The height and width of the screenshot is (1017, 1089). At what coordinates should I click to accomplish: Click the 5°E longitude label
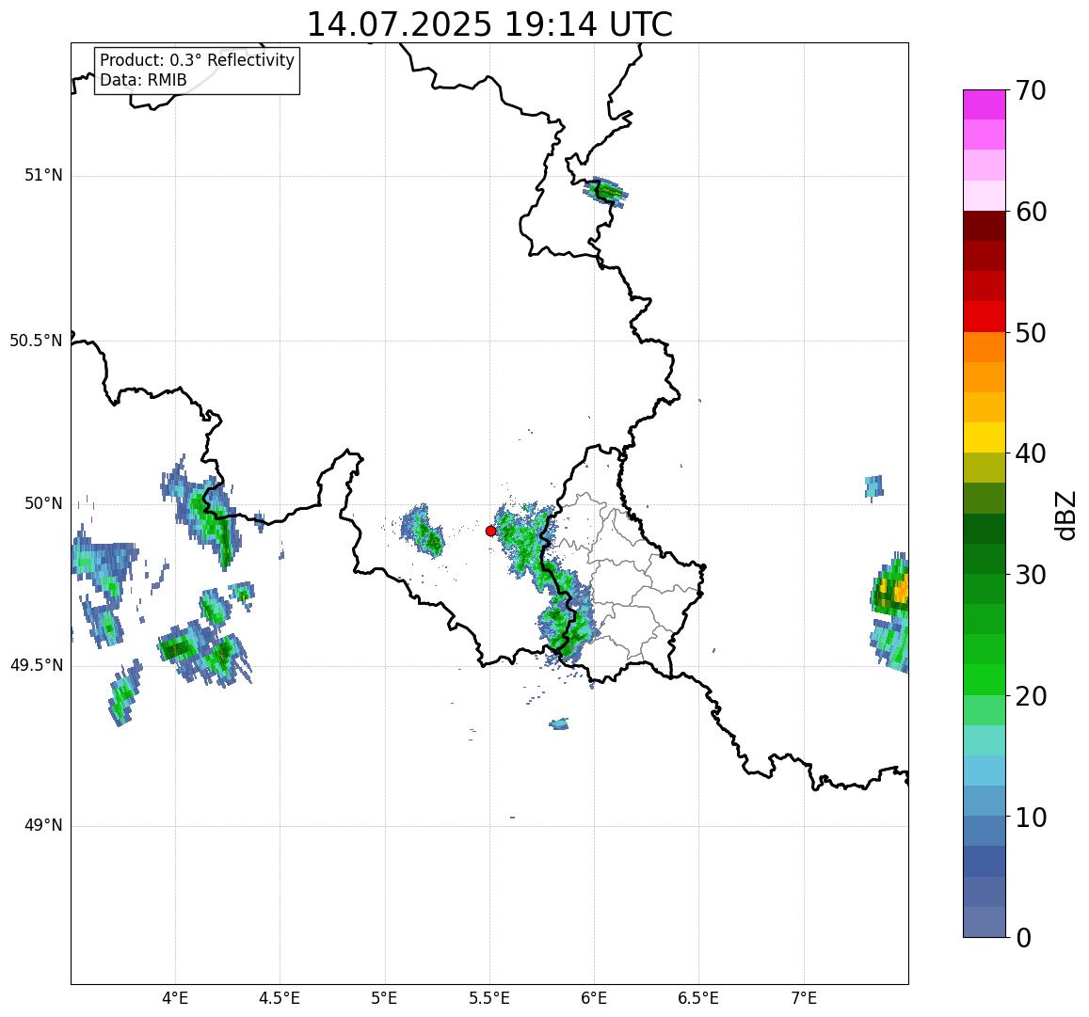[x=385, y=999]
